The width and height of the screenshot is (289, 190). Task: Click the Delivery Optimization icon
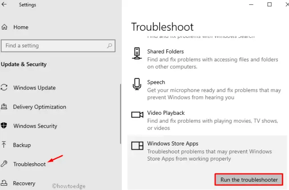click(x=4, y=107)
